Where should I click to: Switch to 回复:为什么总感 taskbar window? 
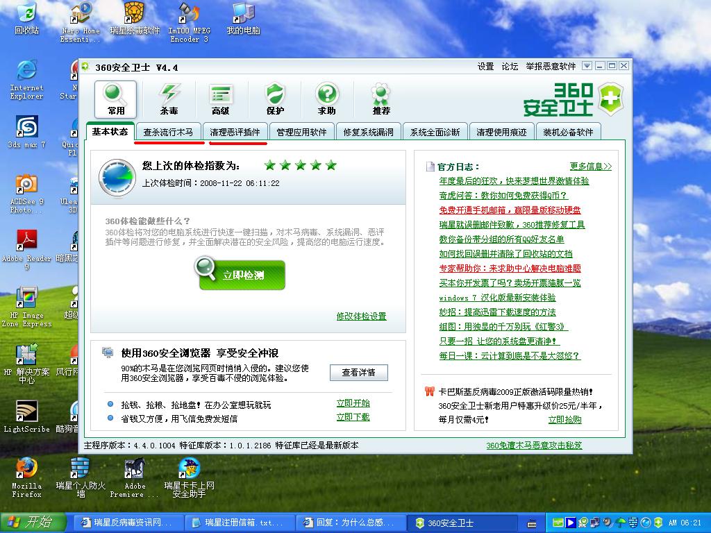[351, 523]
